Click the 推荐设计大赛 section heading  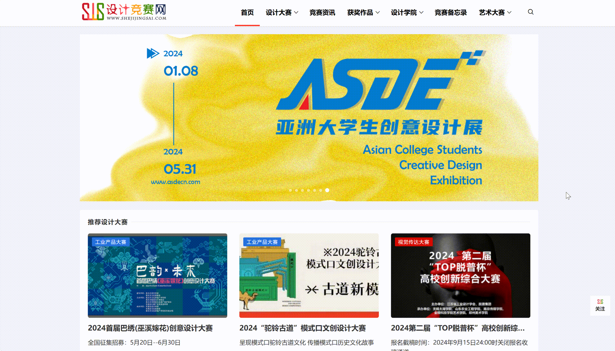[x=107, y=222]
